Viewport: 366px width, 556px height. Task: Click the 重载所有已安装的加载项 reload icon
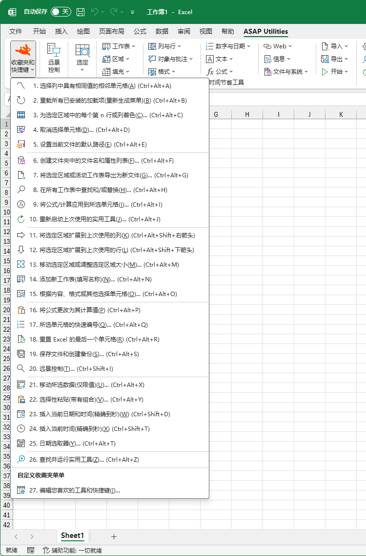21,100
